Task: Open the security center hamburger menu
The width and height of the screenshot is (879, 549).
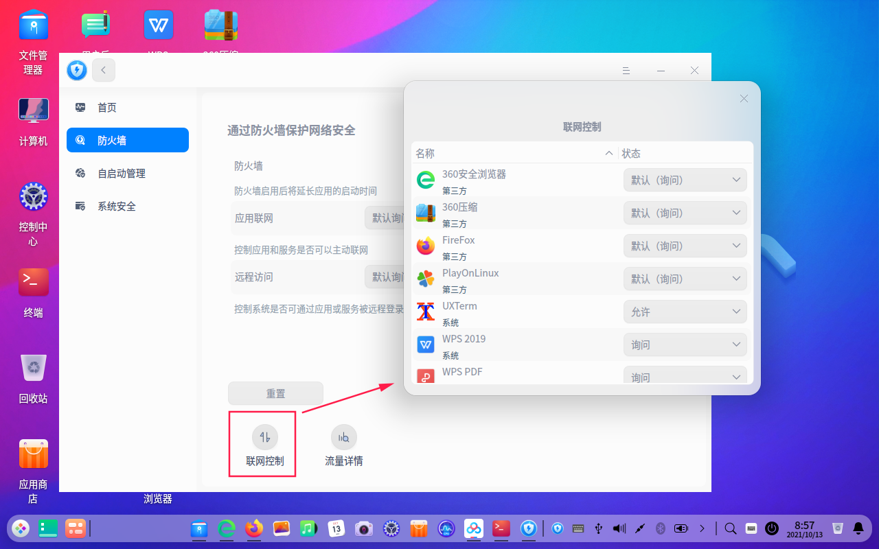Action: pos(626,71)
